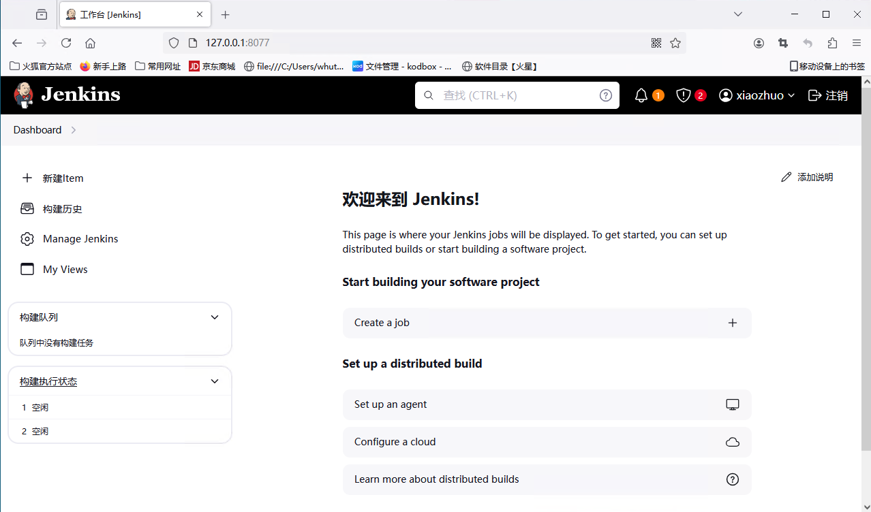Open the 文件管理 - kodbox bookmark
Image resolution: width=871 pixels, height=512 pixels.
pos(402,66)
